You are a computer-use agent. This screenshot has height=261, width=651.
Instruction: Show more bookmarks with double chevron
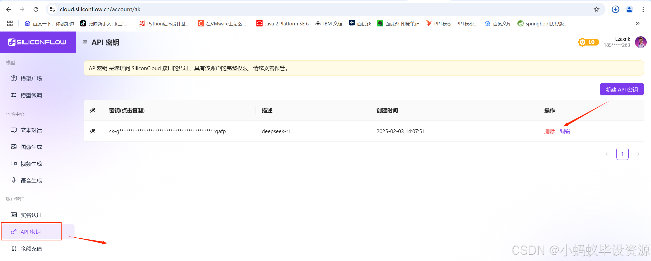click(x=638, y=24)
